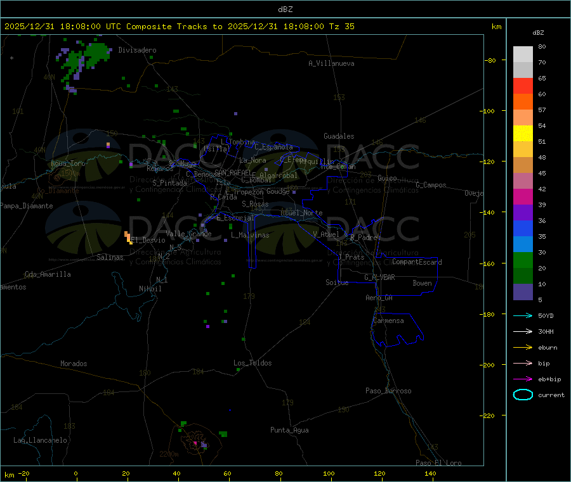Click the Morados map label

click(x=74, y=364)
